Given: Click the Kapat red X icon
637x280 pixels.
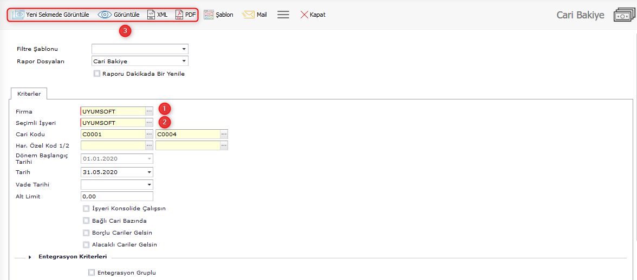Looking at the screenshot, I should point(304,15).
